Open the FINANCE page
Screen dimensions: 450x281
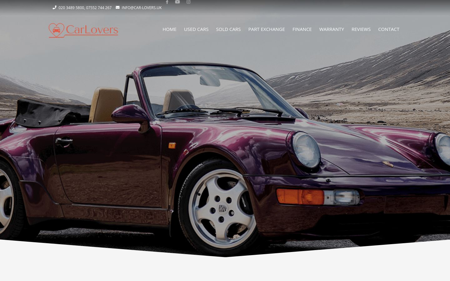click(x=302, y=29)
